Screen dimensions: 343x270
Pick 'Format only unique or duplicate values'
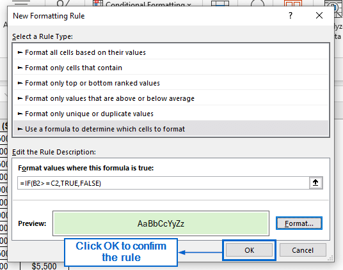(x=171, y=114)
